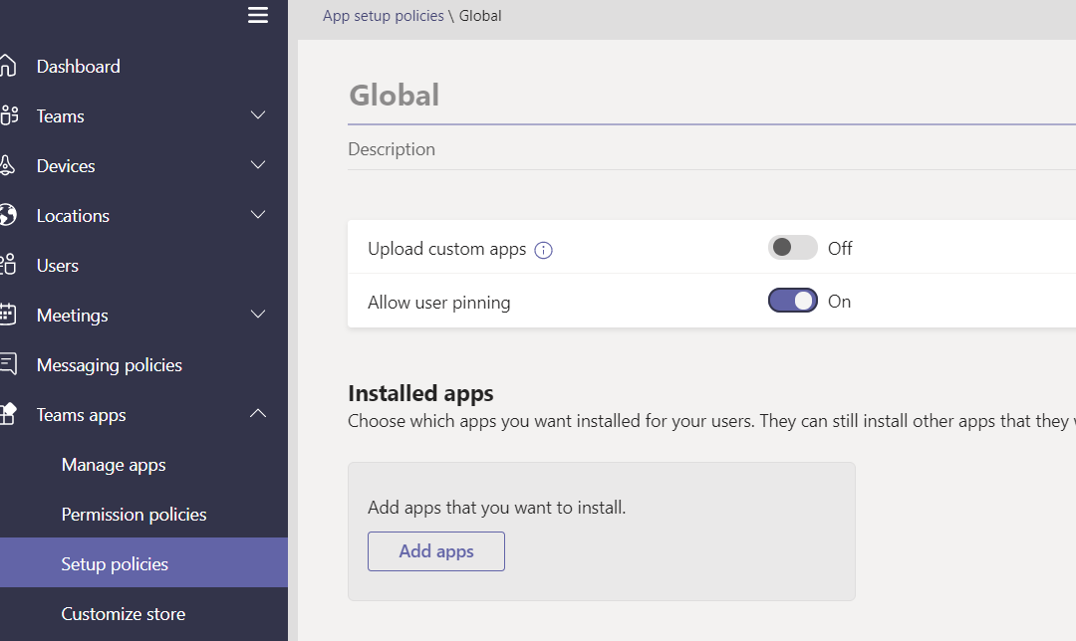Viewport: 1076px width, 641px height.
Task: Open the Meetings menu item
Action: pyautogui.click(x=72, y=316)
